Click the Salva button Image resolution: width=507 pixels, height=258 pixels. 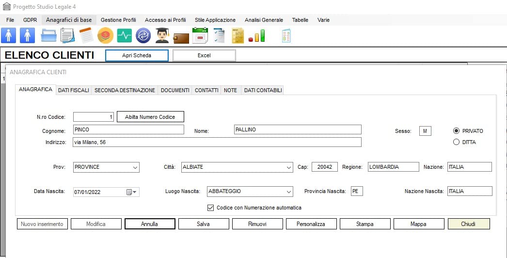(204, 224)
